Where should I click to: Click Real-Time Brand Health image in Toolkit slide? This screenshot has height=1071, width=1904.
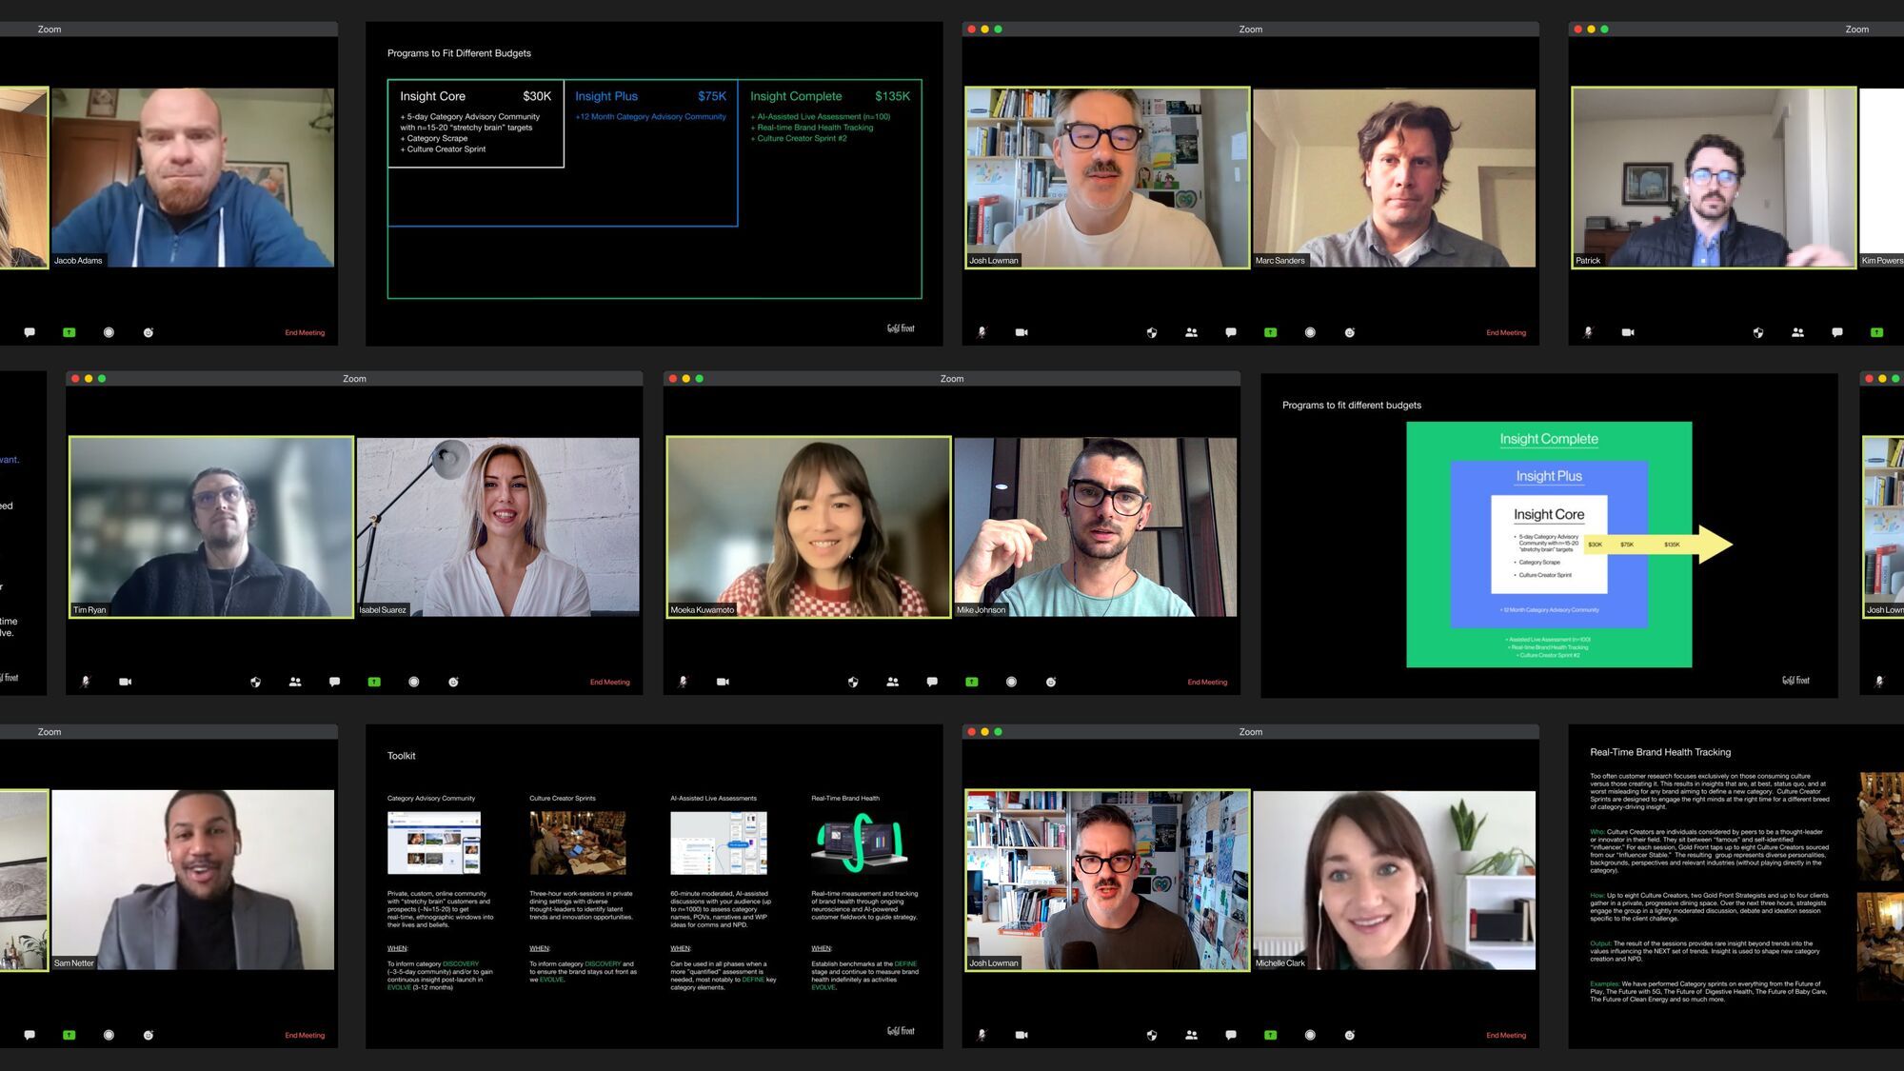(861, 842)
